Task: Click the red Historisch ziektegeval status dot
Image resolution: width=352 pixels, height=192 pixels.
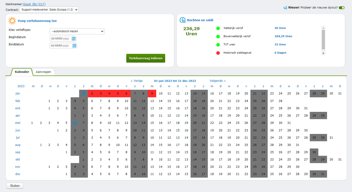Action: point(218,53)
